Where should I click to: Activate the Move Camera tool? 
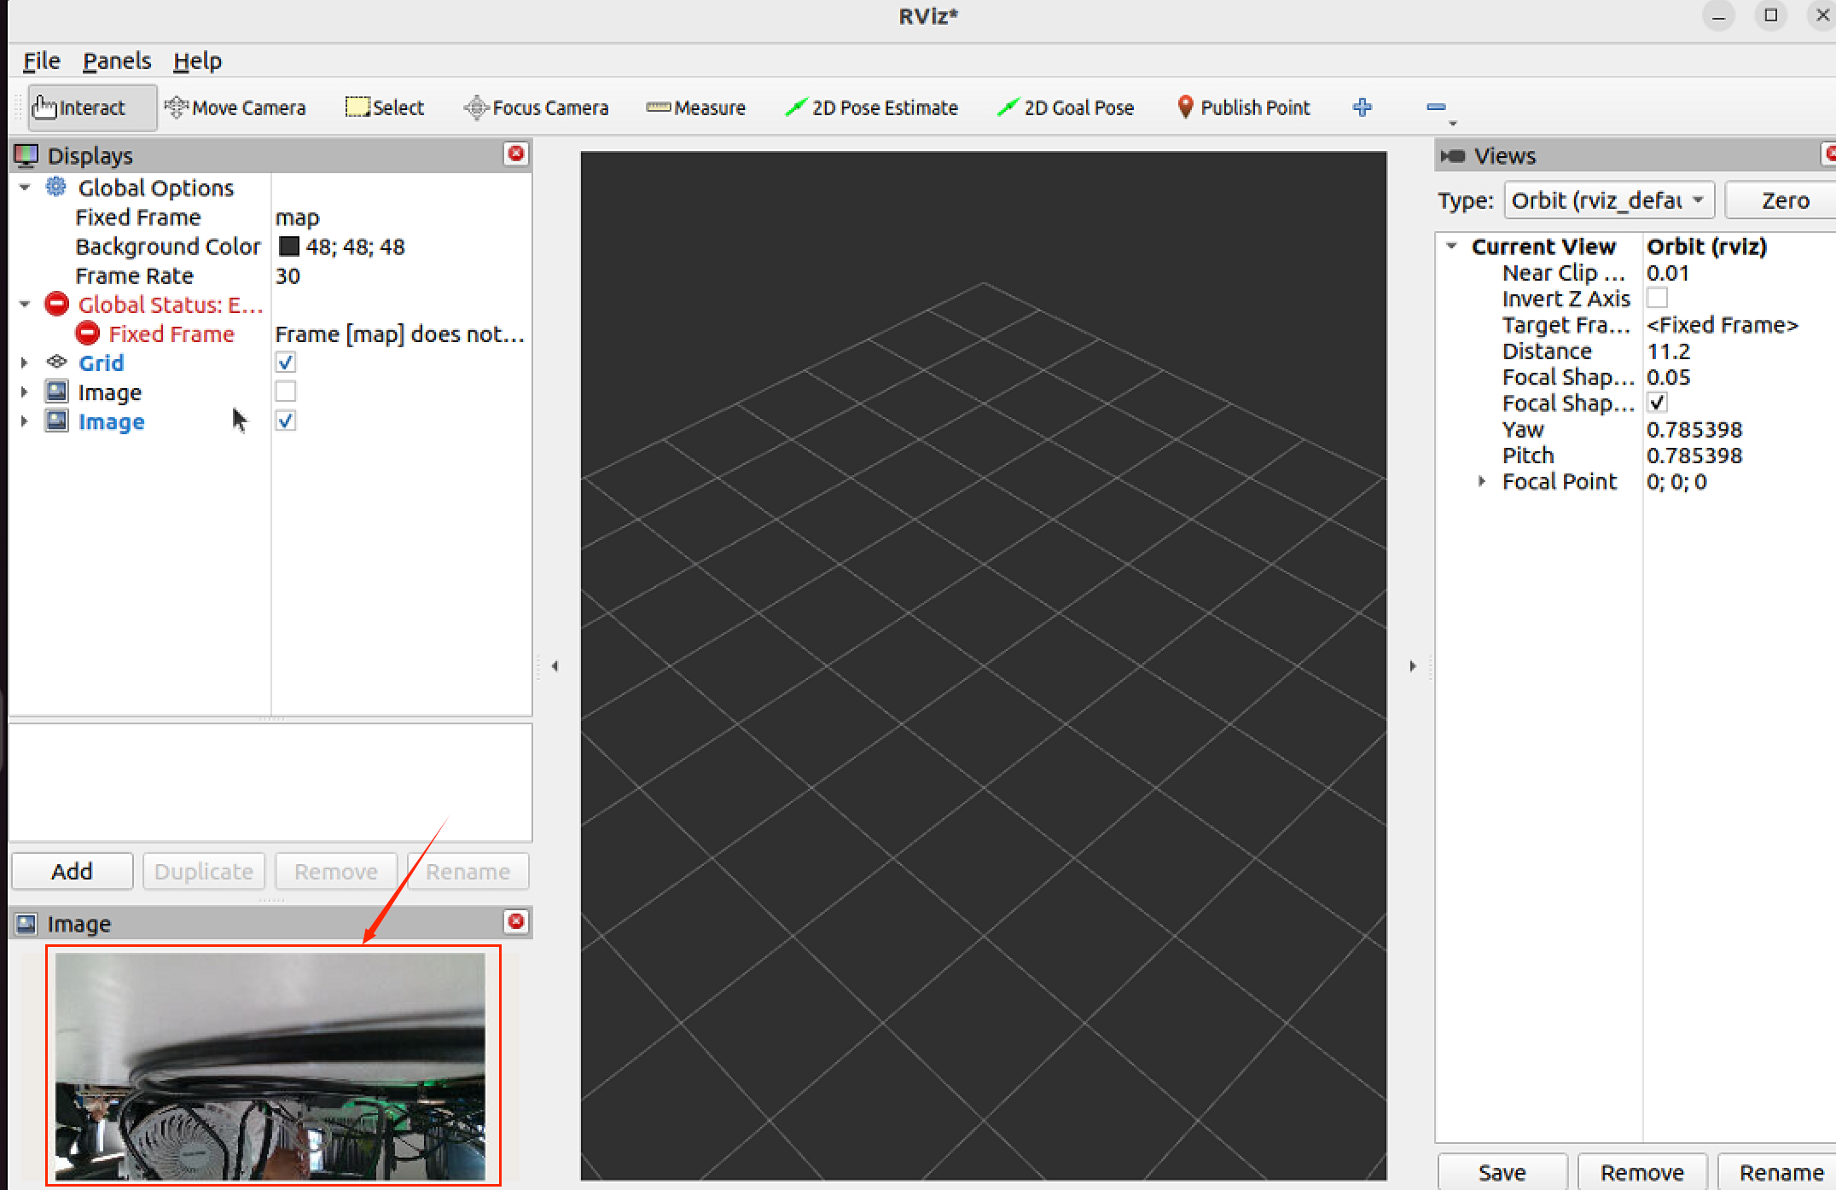(235, 107)
